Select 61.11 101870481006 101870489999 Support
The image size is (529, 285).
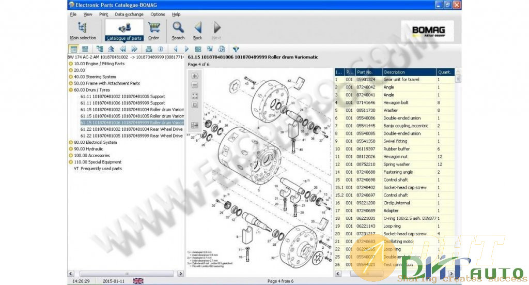[122, 103]
